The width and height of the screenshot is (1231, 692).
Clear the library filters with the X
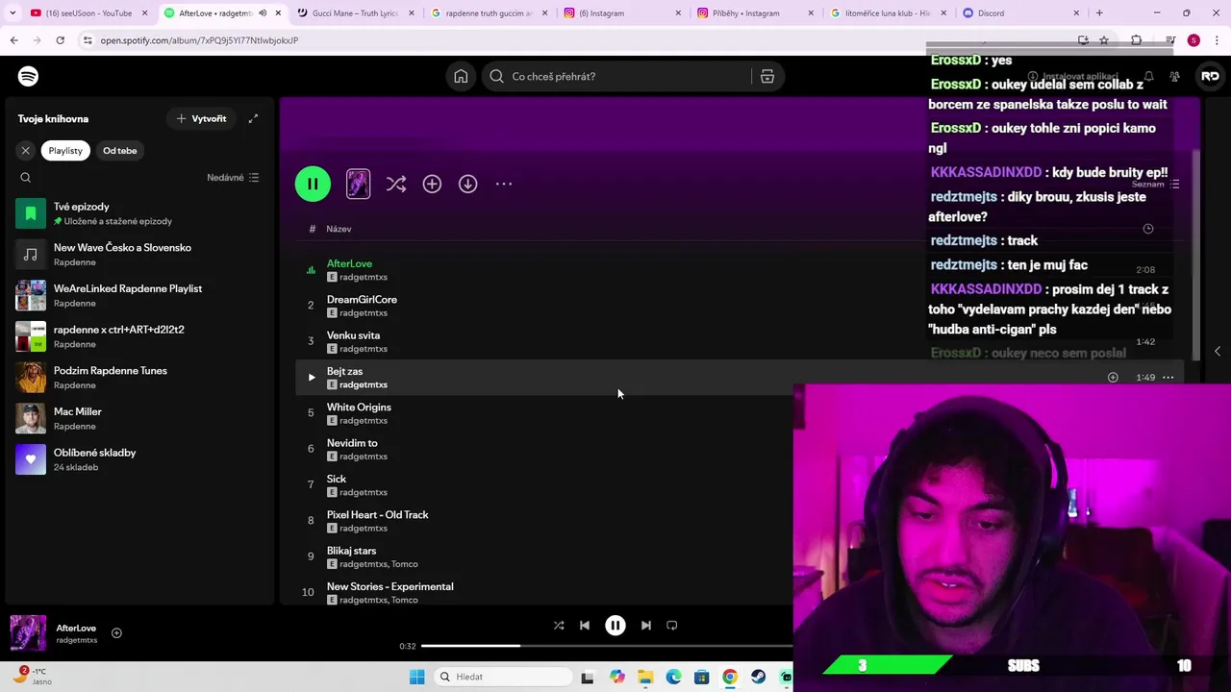point(26,150)
